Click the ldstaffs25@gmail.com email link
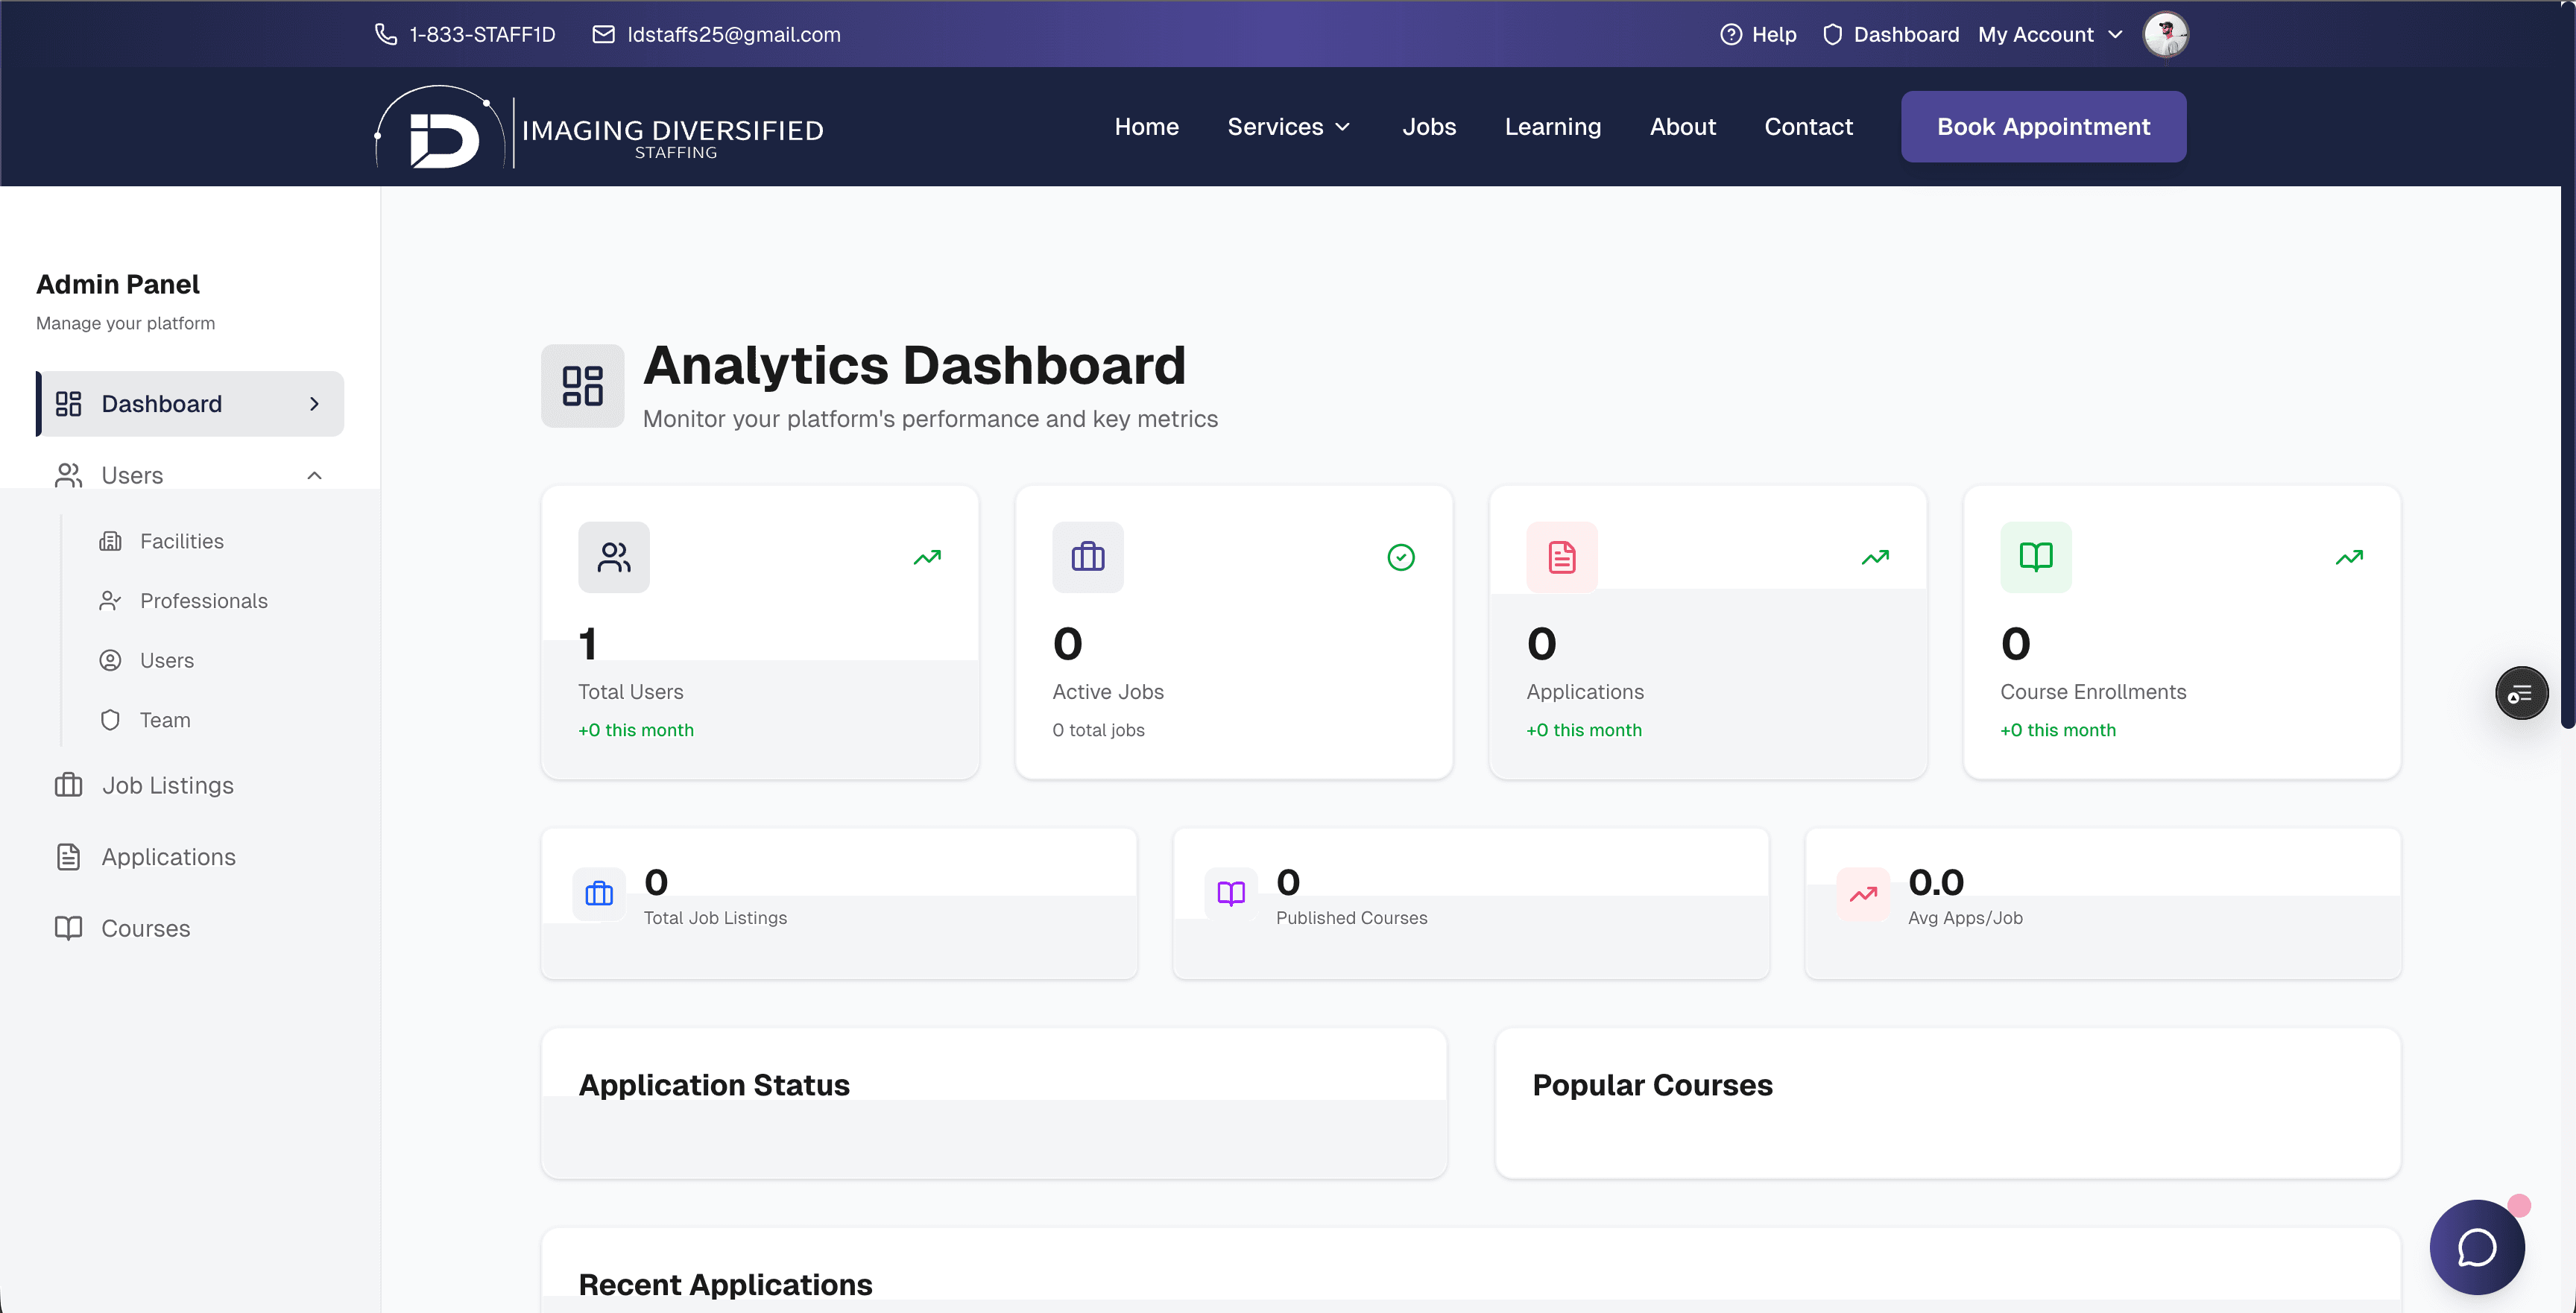This screenshot has width=2576, height=1313. click(x=733, y=34)
